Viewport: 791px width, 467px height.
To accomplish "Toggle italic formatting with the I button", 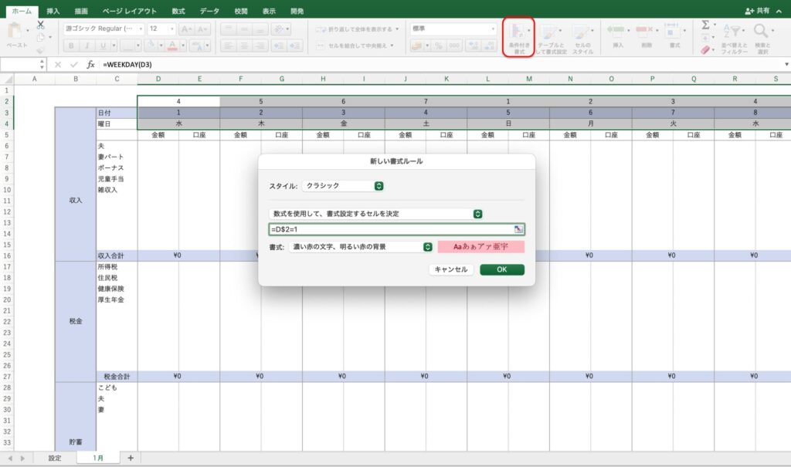I will pos(85,46).
